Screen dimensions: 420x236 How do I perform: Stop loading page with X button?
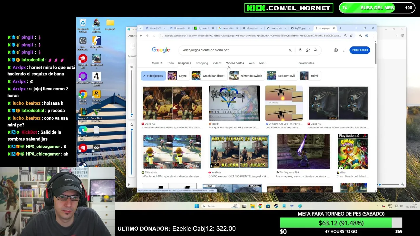point(154,36)
